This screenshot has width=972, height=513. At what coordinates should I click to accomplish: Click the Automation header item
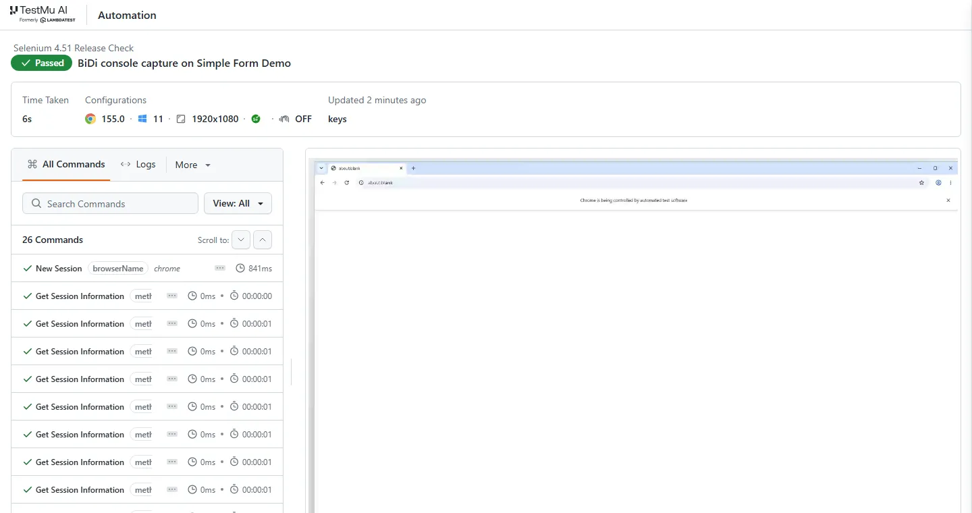coord(127,15)
